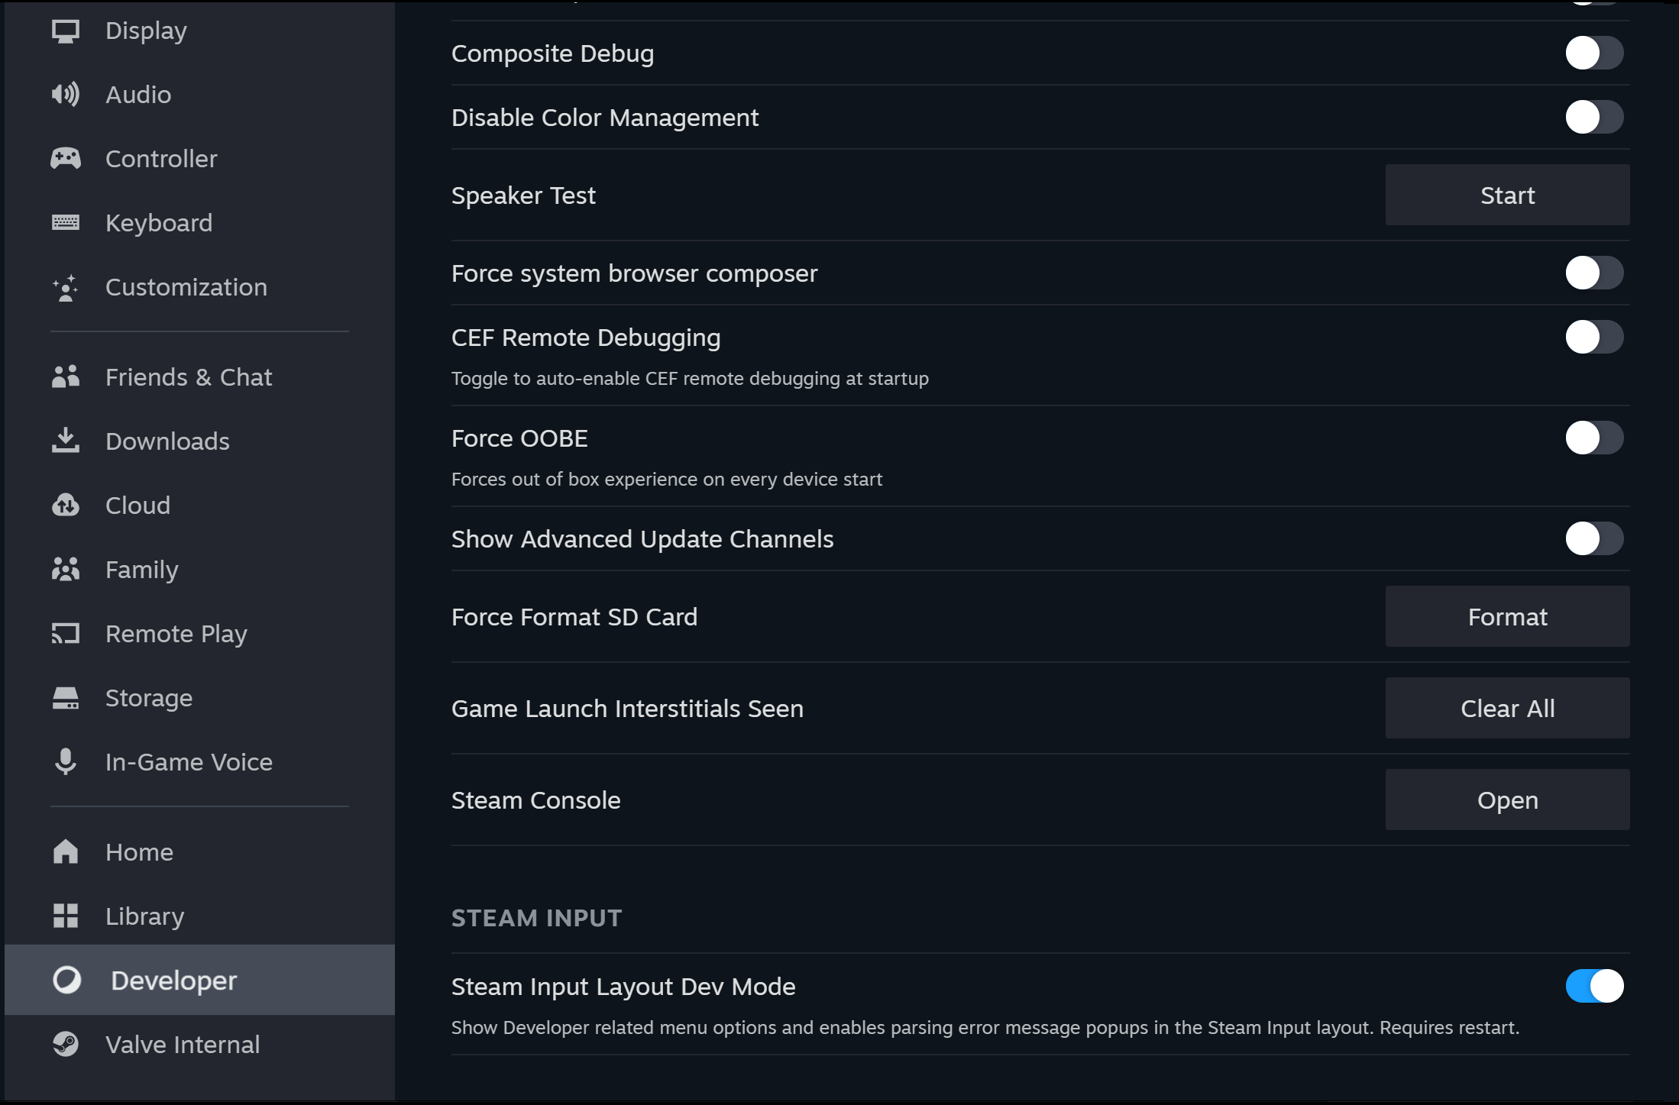The height and width of the screenshot is (1105, 1679).
Task: Click 'Toggle to auto-enable CEF remote debugging' description
Action: coord(690,379)
